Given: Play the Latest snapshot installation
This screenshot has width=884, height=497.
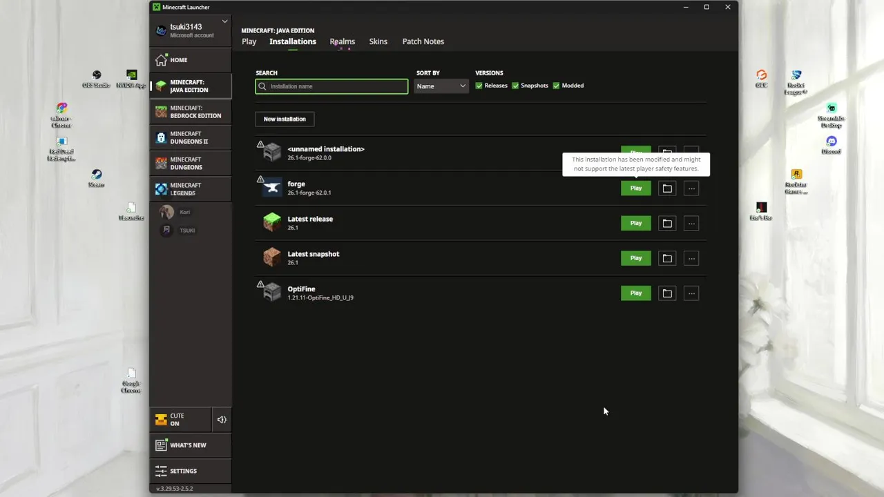Looking at the screenshot, I should (636, 258).
